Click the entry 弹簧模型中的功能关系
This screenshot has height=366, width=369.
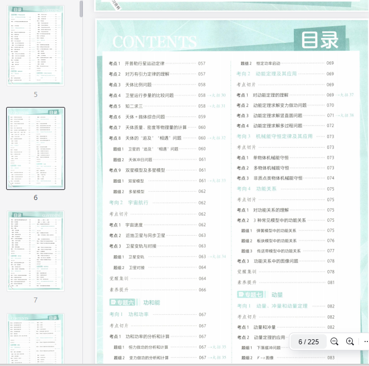276,231
